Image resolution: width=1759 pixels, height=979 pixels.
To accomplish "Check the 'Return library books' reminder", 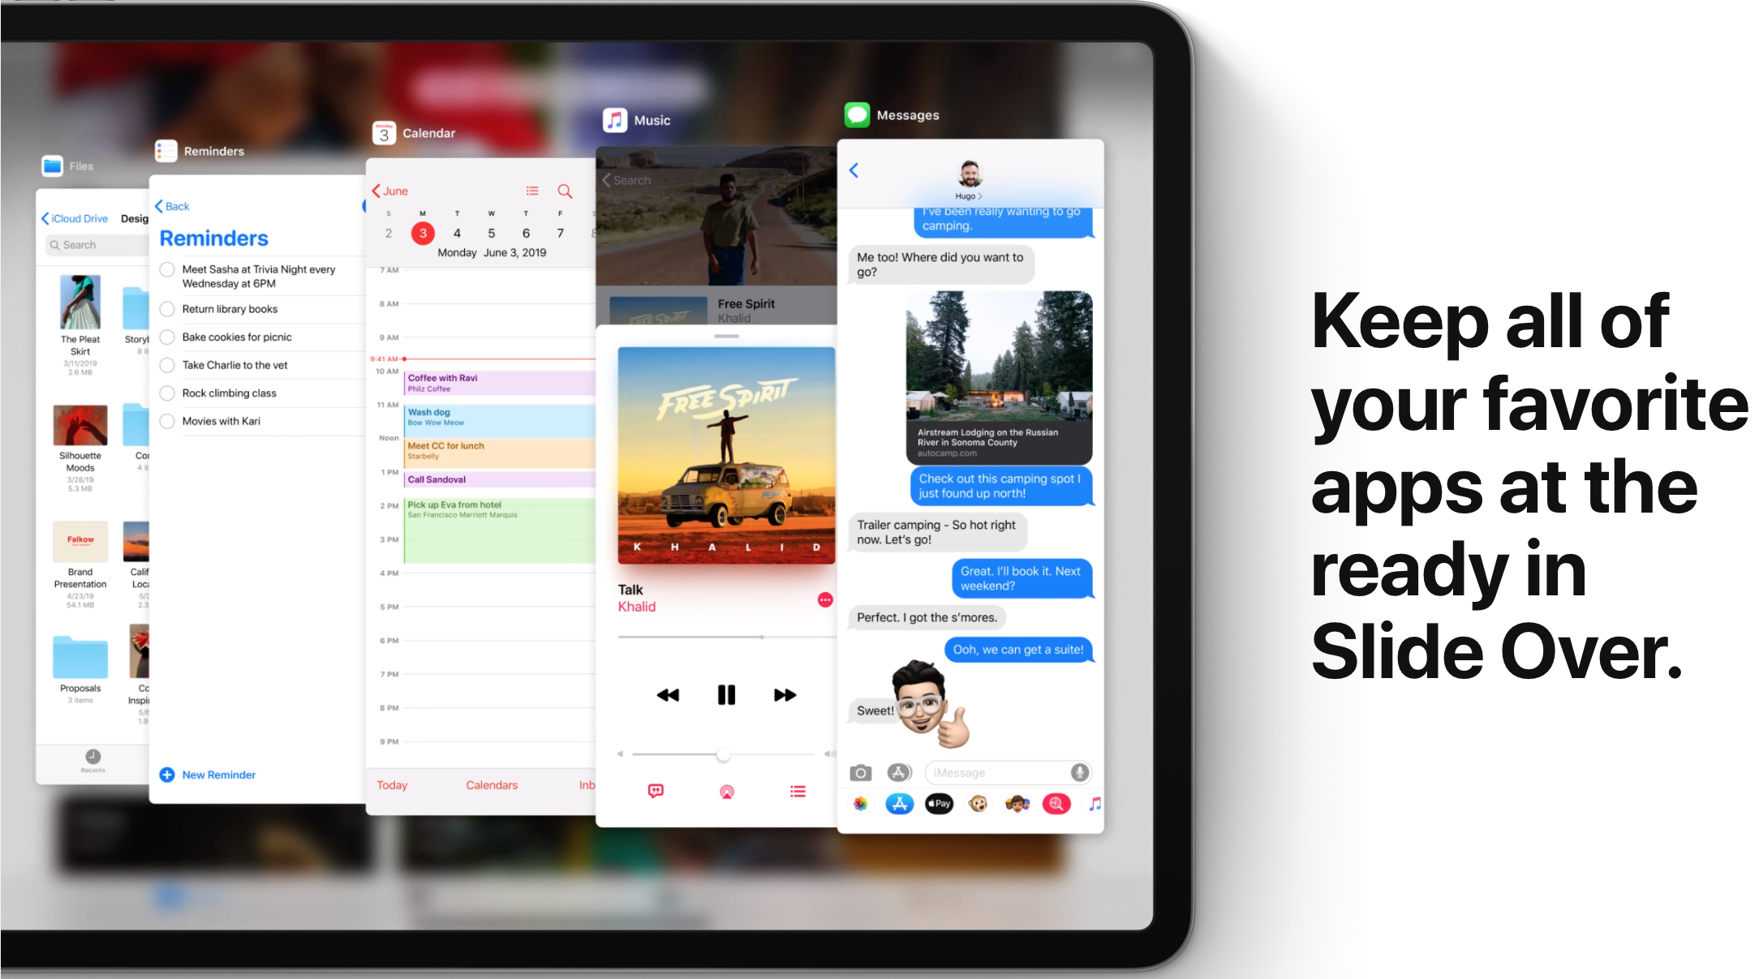I will pos(170,307).
